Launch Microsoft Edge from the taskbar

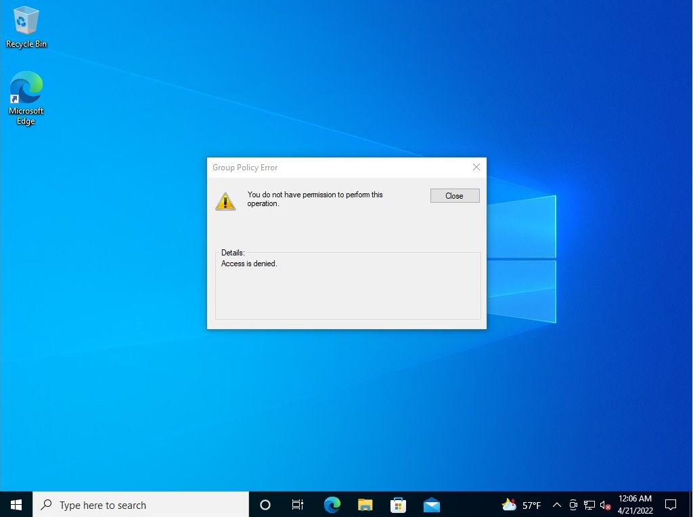332,505
